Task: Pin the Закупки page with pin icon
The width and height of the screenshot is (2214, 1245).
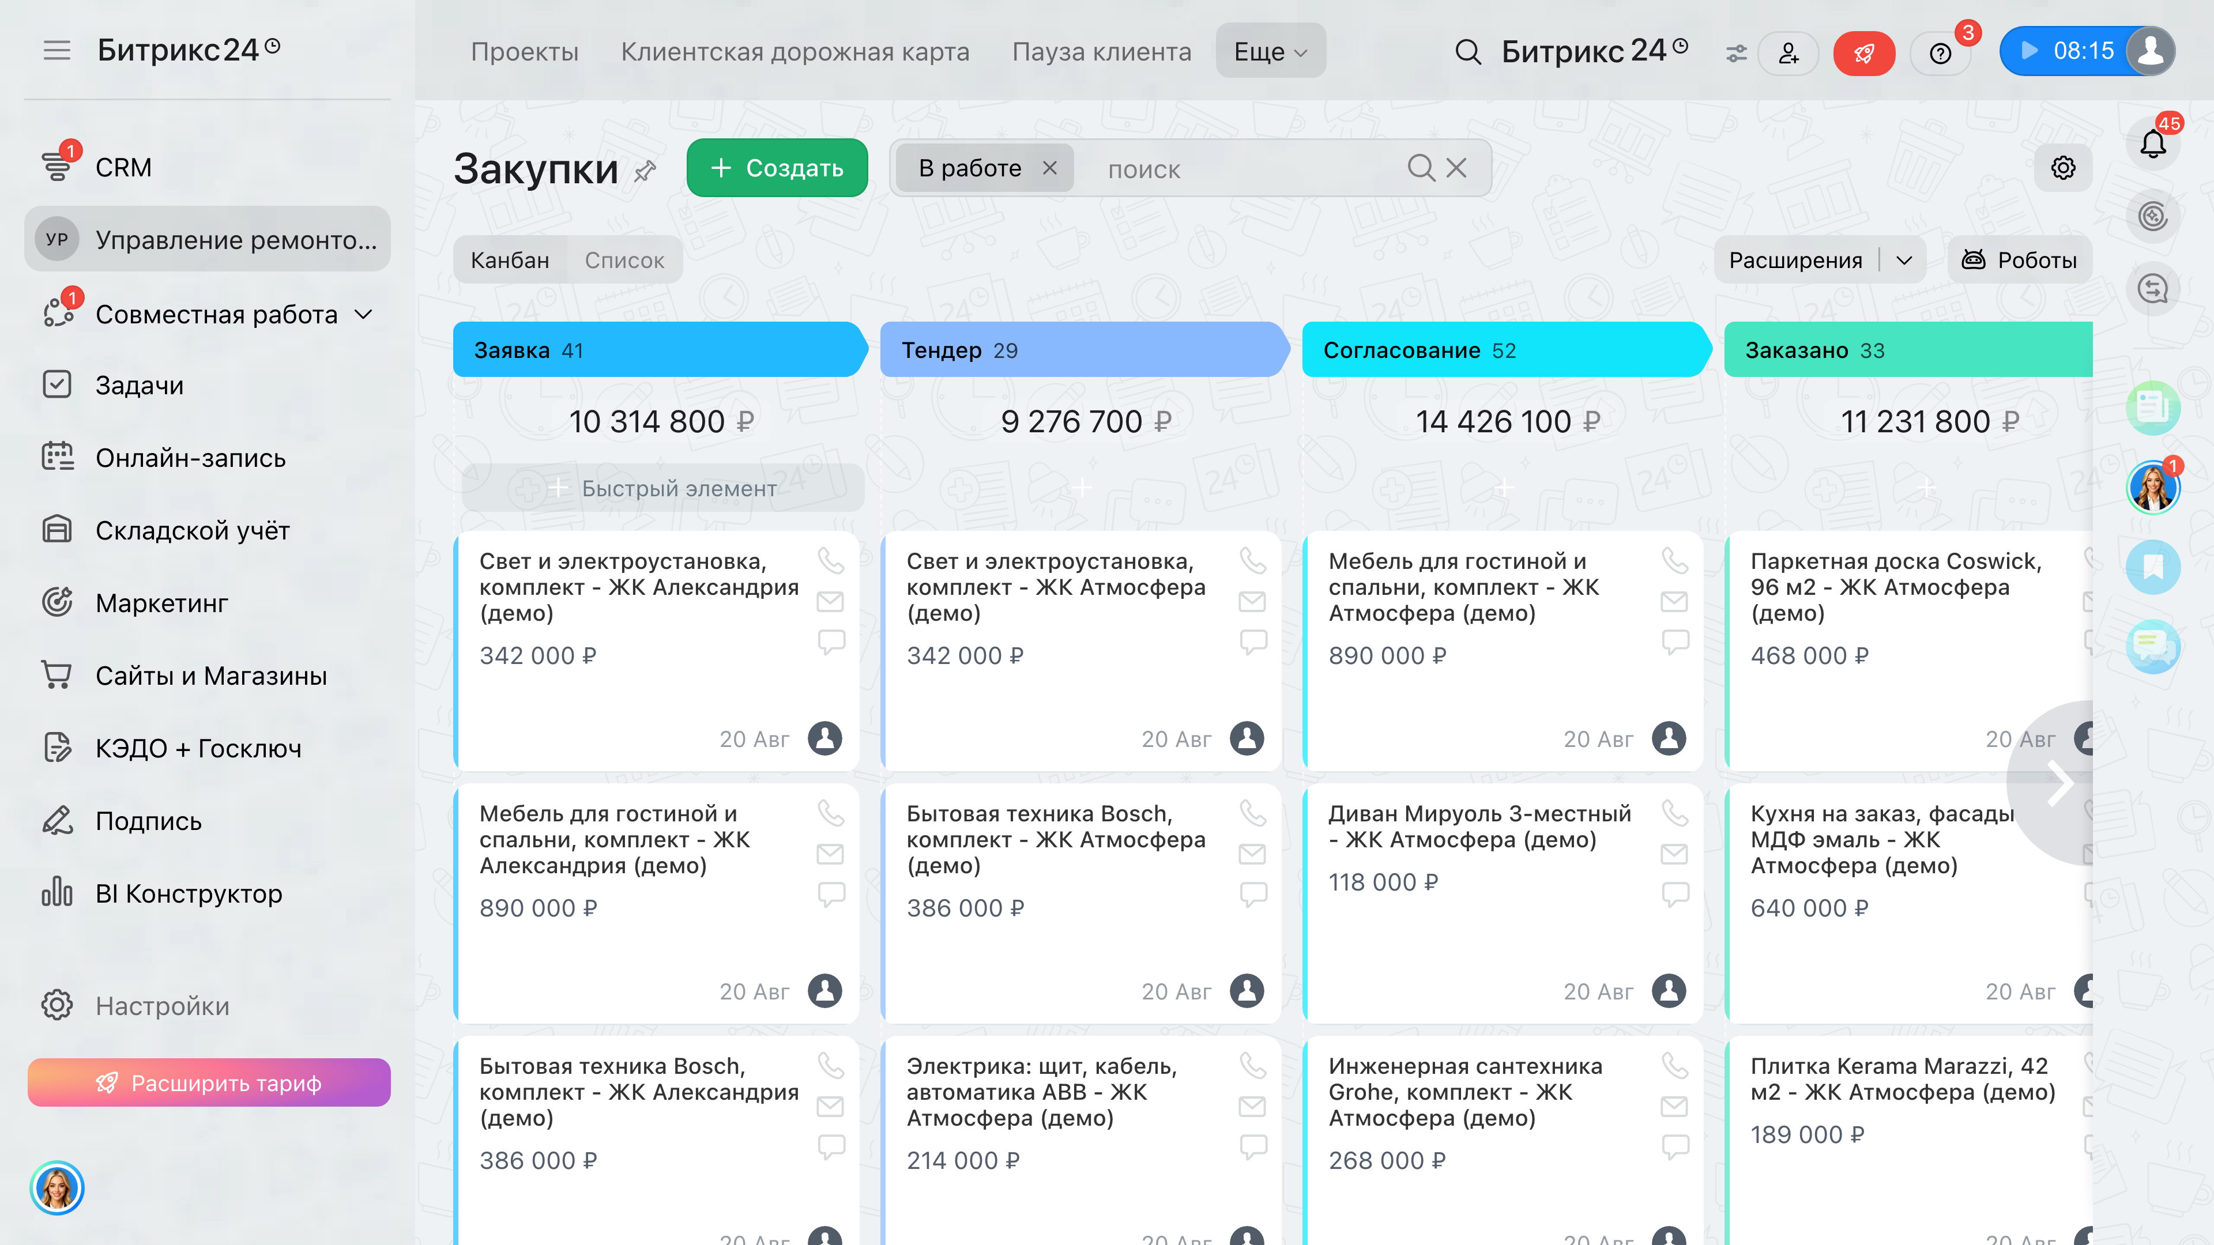Action: click(646, 170)
